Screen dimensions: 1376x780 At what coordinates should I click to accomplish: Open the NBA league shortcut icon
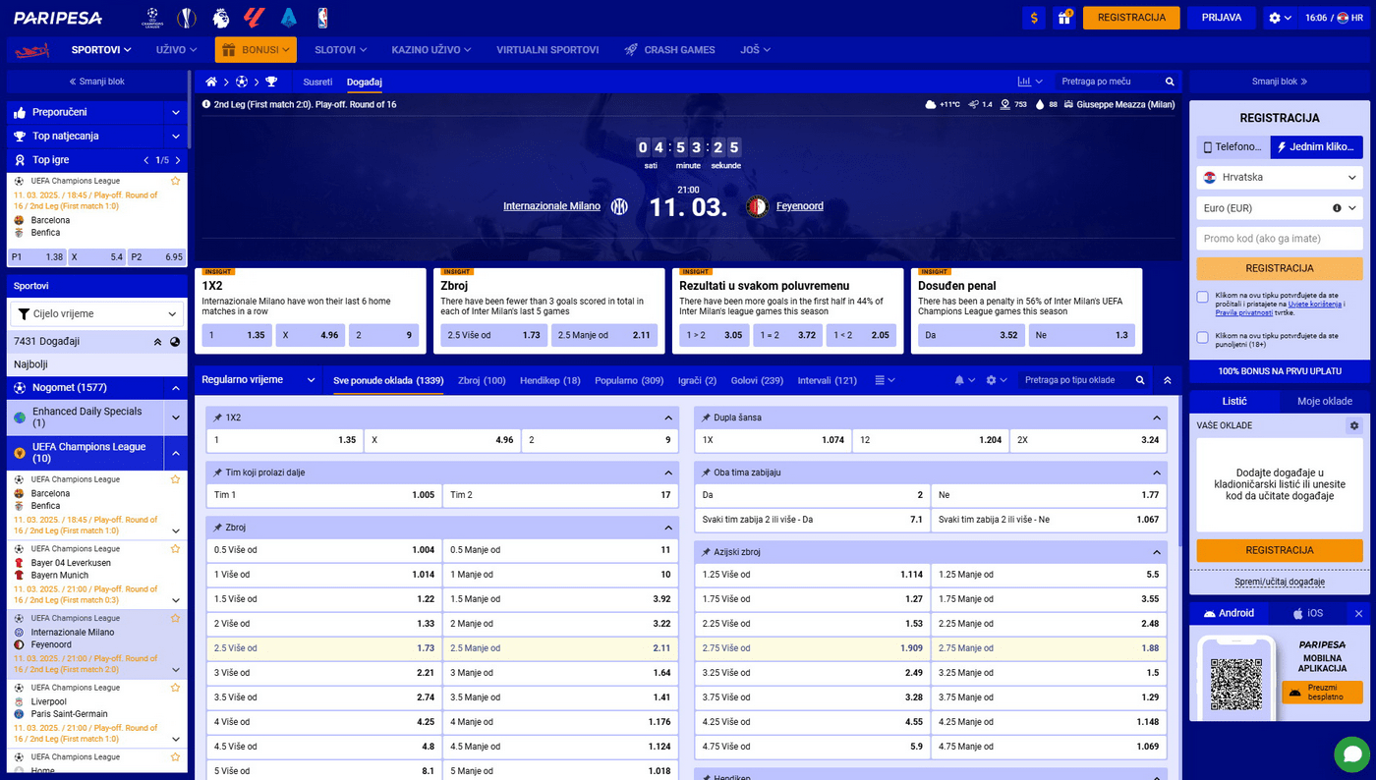(x=323, y=18)
